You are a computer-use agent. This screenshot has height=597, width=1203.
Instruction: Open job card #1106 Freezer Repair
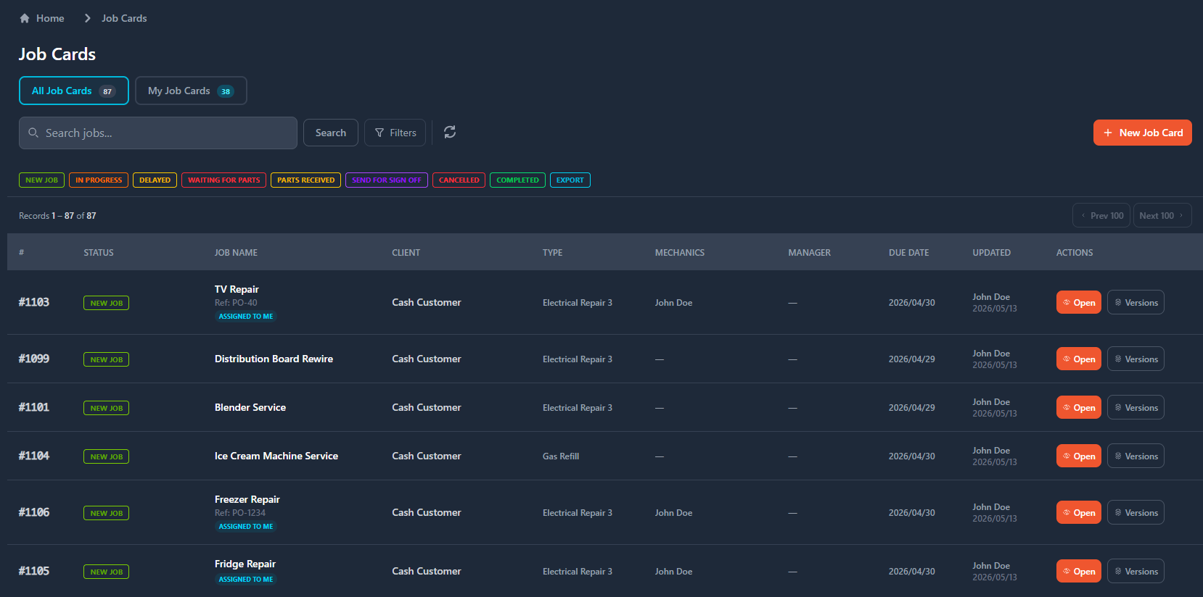click(x=1078, y=512)
